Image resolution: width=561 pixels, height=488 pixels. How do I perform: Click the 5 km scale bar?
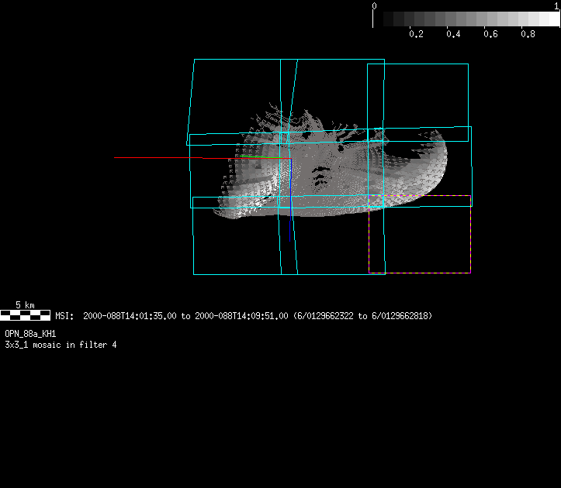[x=26, y=314]
